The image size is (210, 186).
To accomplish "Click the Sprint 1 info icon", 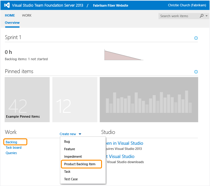I will (196, 38).
